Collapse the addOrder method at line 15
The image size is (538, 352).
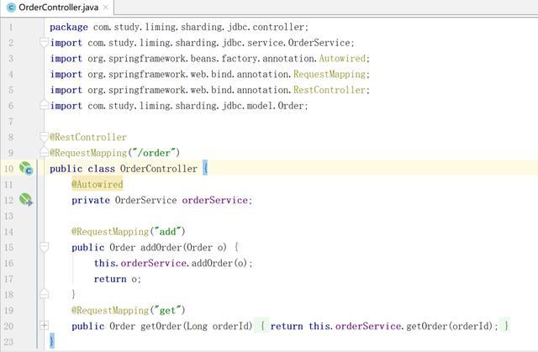pyautogui.click(x=44, y=247)
